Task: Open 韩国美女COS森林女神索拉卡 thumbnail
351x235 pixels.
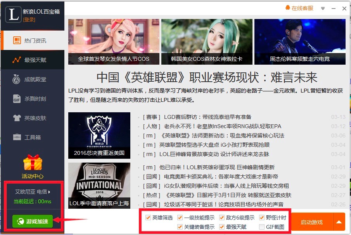Action: (207, 42)
